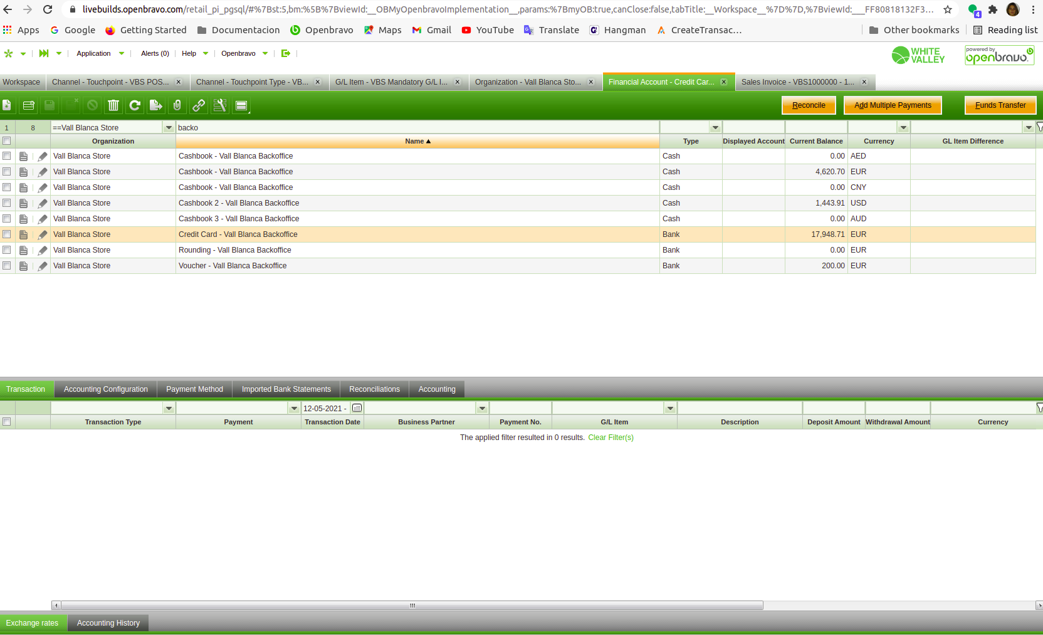Tick the Credit Card row checkbox
The height and width of the screenshot is (635, 1043).
coord(7,234)
